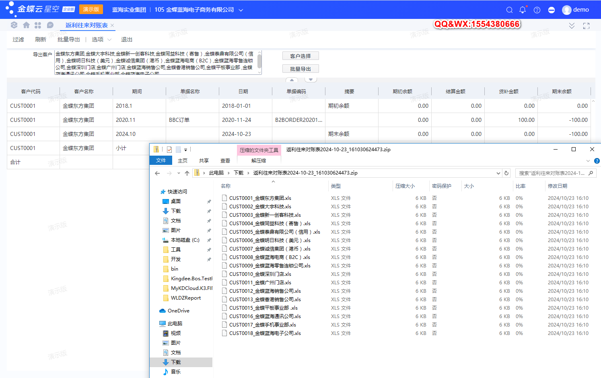Switch to the 返利往来对账表 tab
Screen dimensions: 601x378
click(x=86, y=25)
